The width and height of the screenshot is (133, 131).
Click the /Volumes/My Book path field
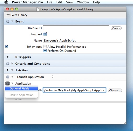tap(74, 90)
